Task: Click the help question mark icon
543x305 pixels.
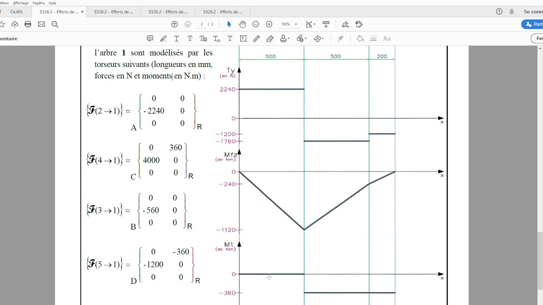Action: 499,12
